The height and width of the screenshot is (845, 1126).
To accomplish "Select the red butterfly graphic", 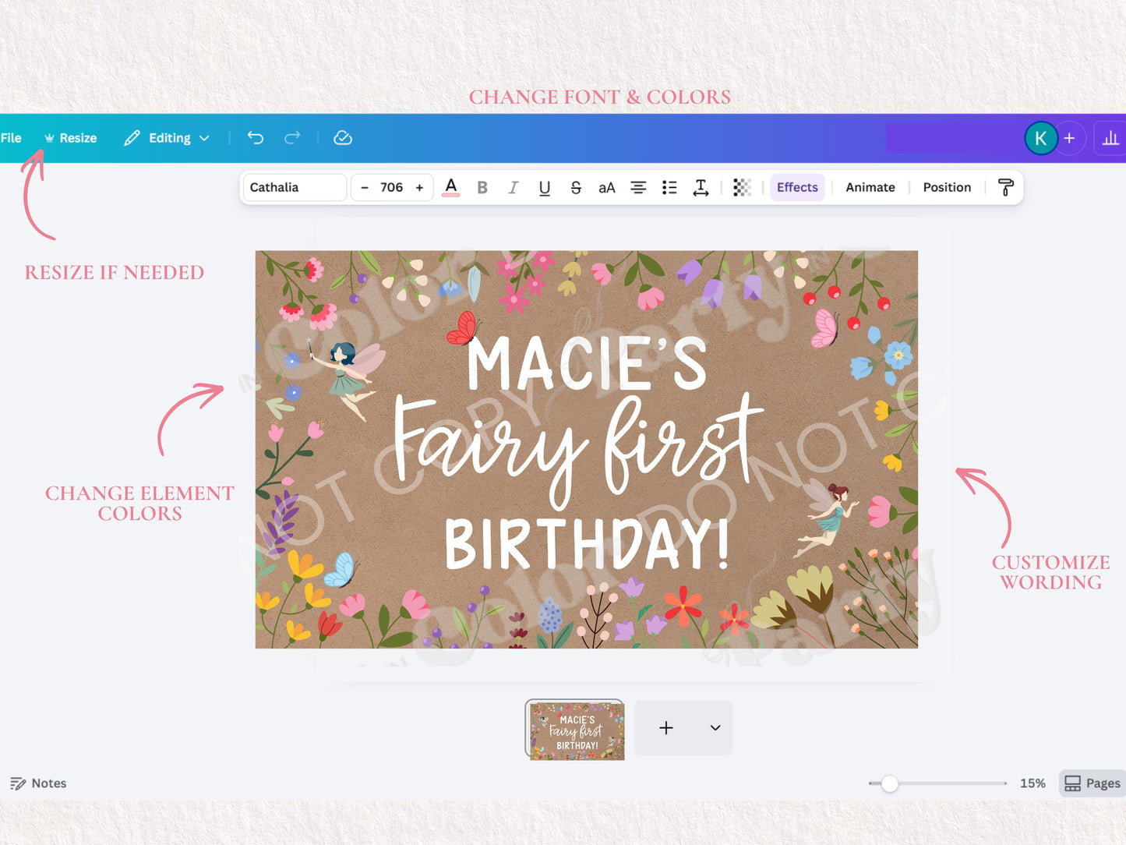I will (463, 328).
